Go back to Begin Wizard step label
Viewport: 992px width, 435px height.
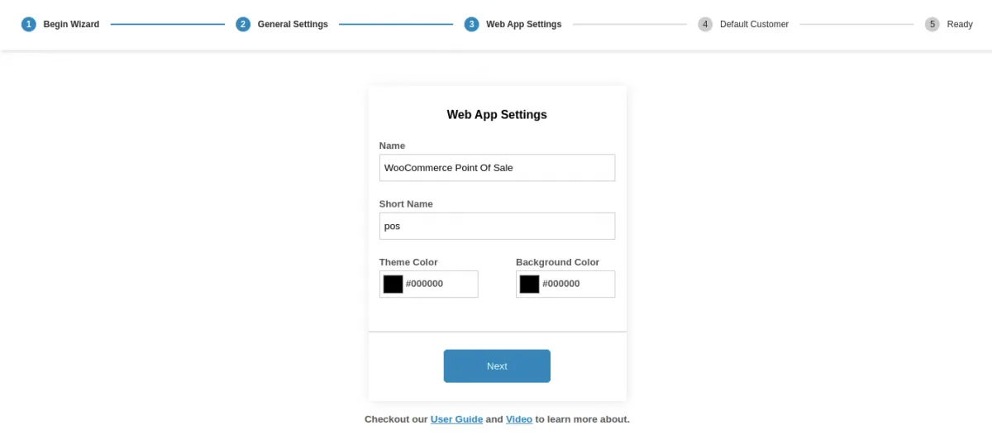point(71,24)
